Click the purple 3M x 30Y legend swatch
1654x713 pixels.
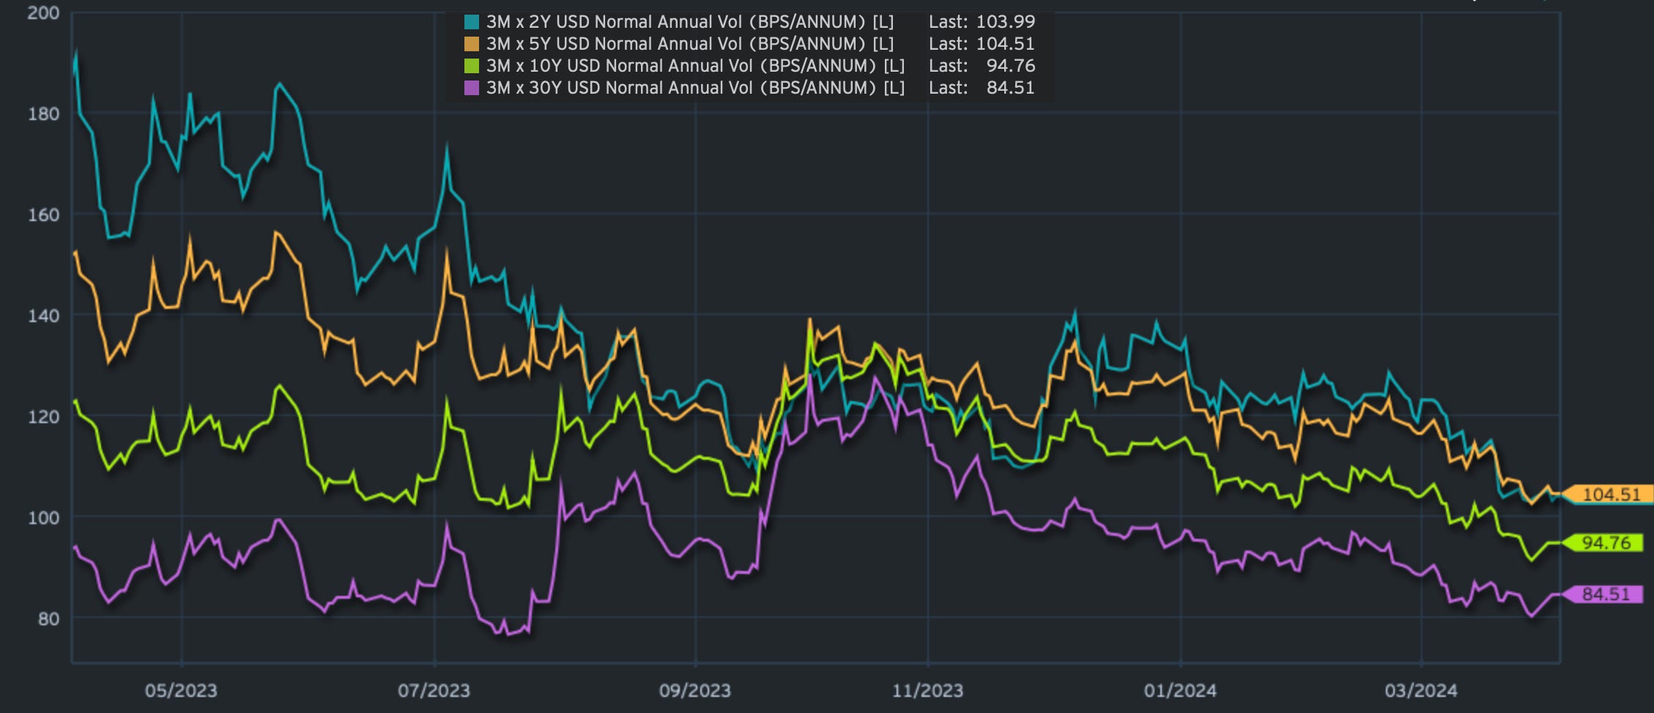click(472, 88)
